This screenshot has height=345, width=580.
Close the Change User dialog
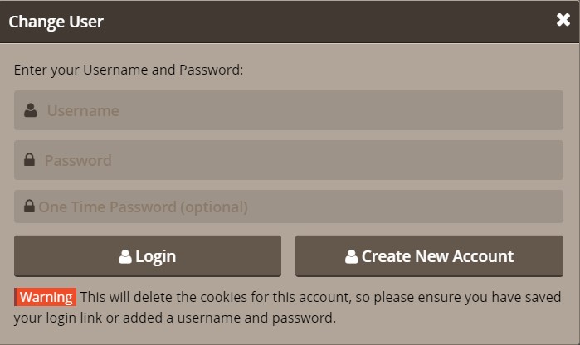[x=563, y=20]
